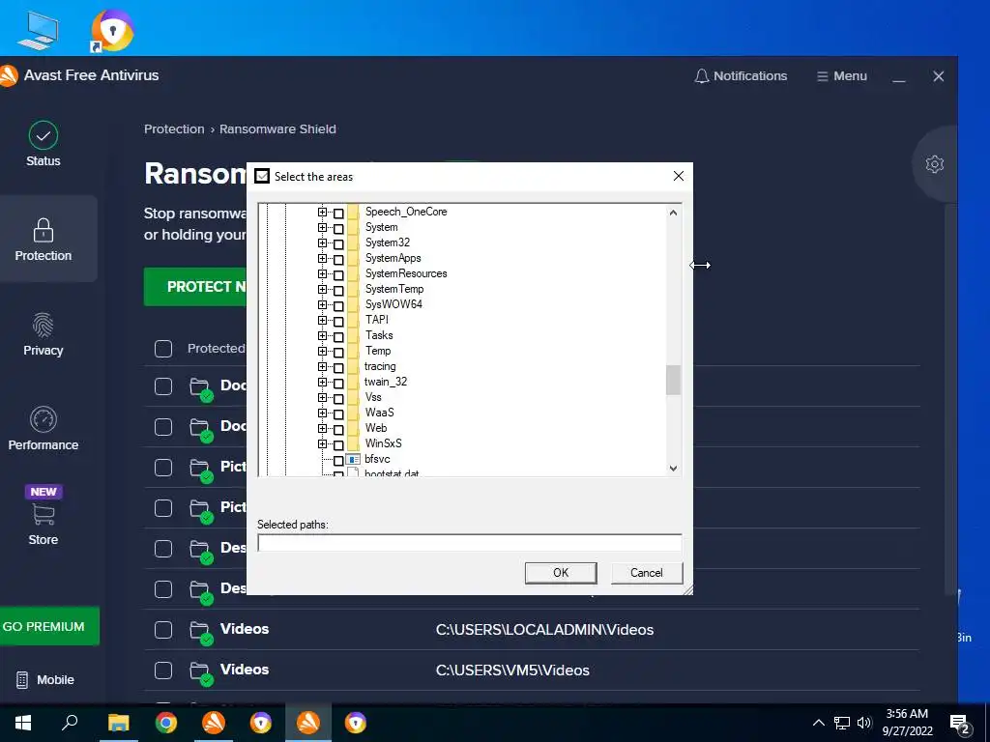Open the first Avast Secure Browser taskbar icon
Image resolution: width=990 pixels, height=742 pixels.
click(x=261, y=723)
